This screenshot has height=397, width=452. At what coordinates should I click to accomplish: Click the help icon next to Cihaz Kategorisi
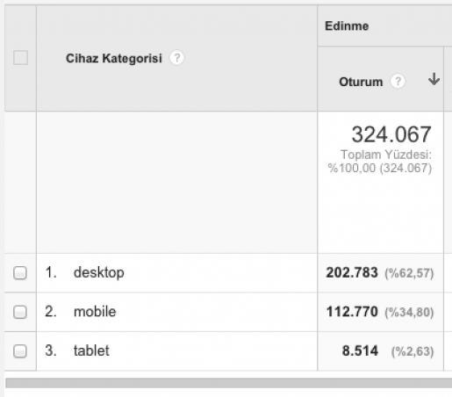click(177, 58)
